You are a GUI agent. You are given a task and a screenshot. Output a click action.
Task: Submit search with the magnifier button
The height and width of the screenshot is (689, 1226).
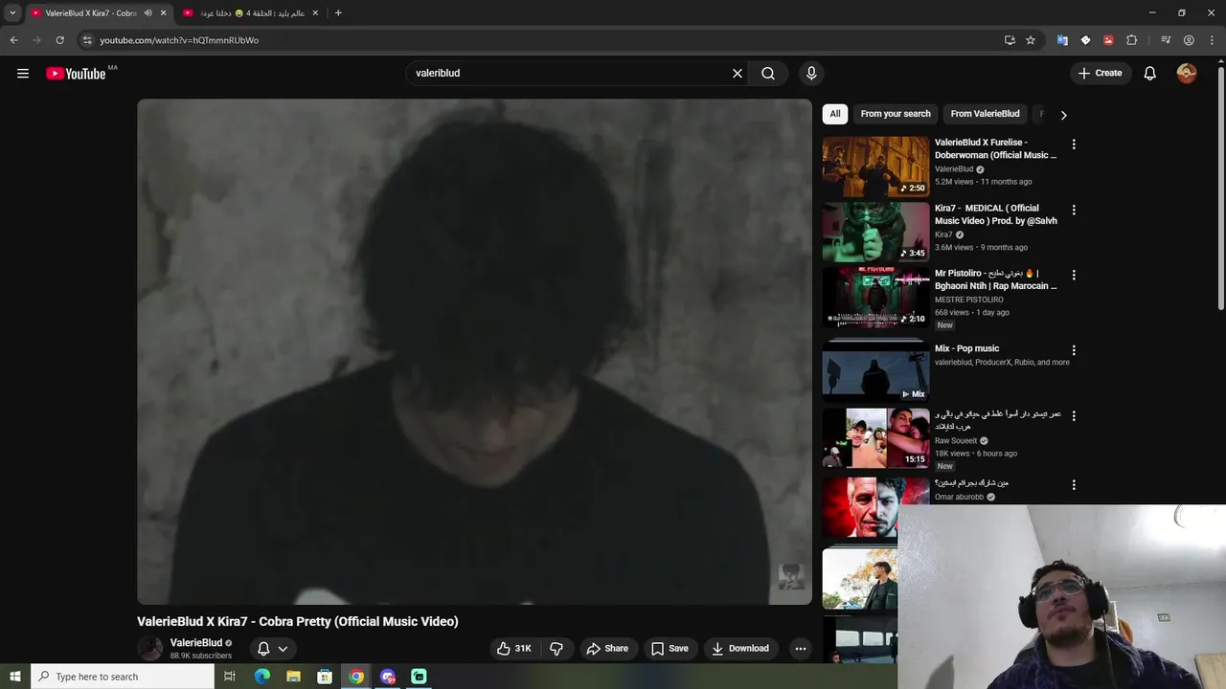768,74
